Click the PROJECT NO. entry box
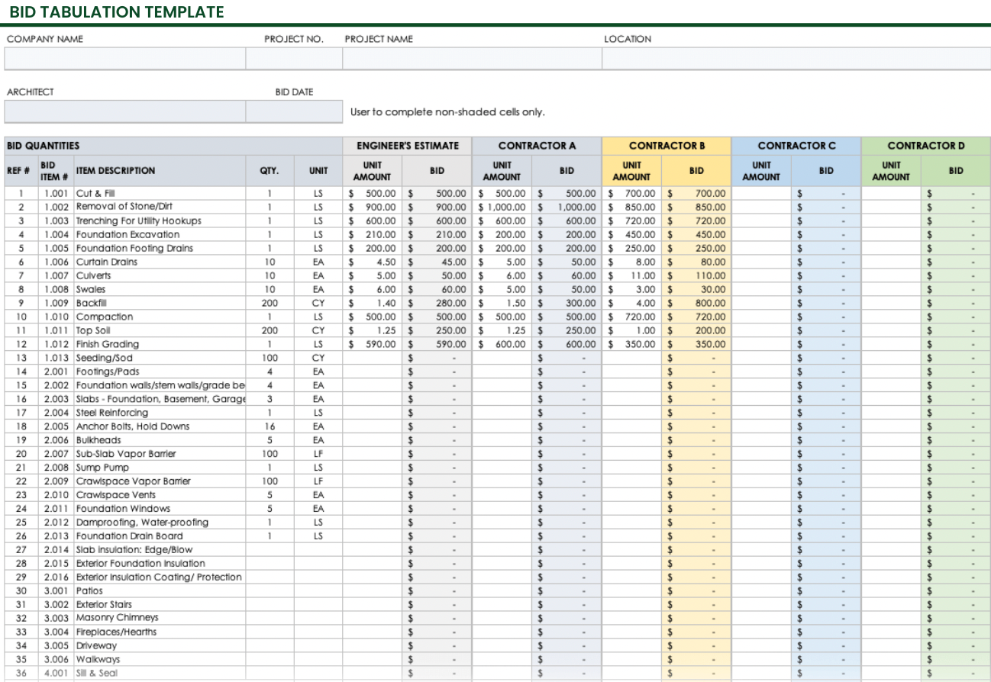 292,59
